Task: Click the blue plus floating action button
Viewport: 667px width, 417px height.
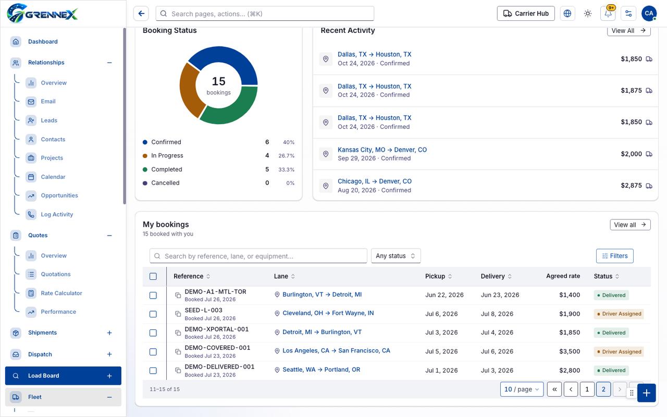Action: tap(646, 393)
